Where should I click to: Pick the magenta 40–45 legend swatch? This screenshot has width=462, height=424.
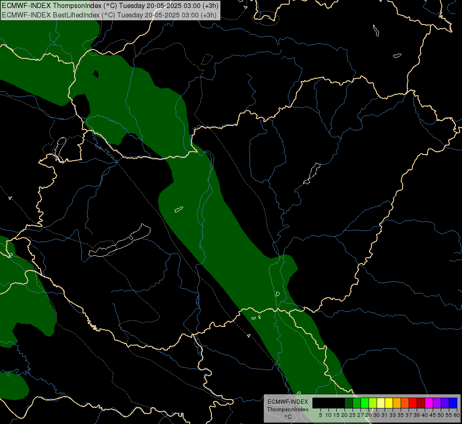click(429, 403)
